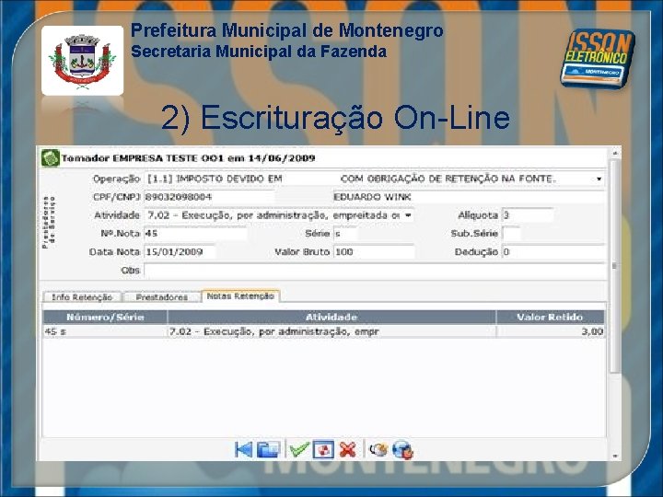Switch to the Info Retenção tab
Viewport: 663px width, 497px height.
(82, 297)
